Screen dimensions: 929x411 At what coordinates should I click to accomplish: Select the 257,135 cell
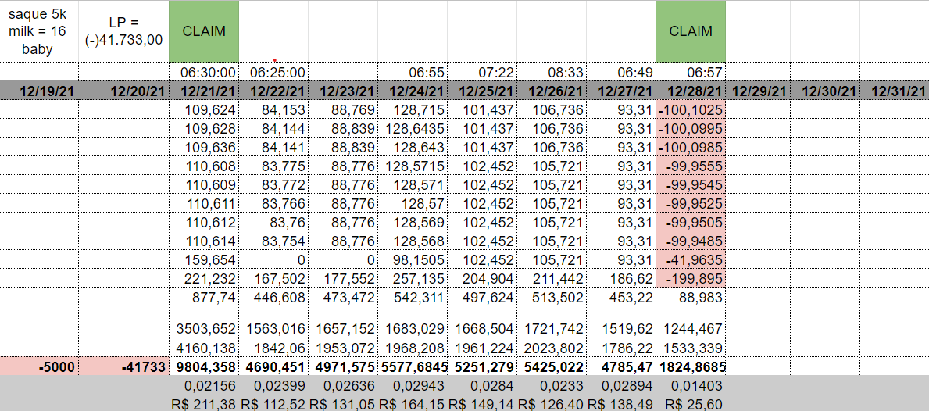click(x=413, y=277)
